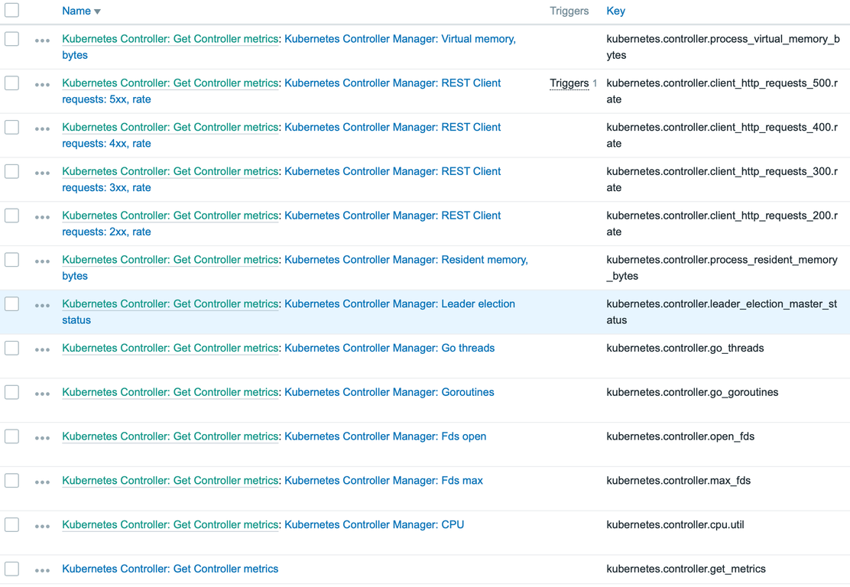Check the REST Client requests 2xx checkbox
This screenshot has height=587, width=850.
[12, 216]
